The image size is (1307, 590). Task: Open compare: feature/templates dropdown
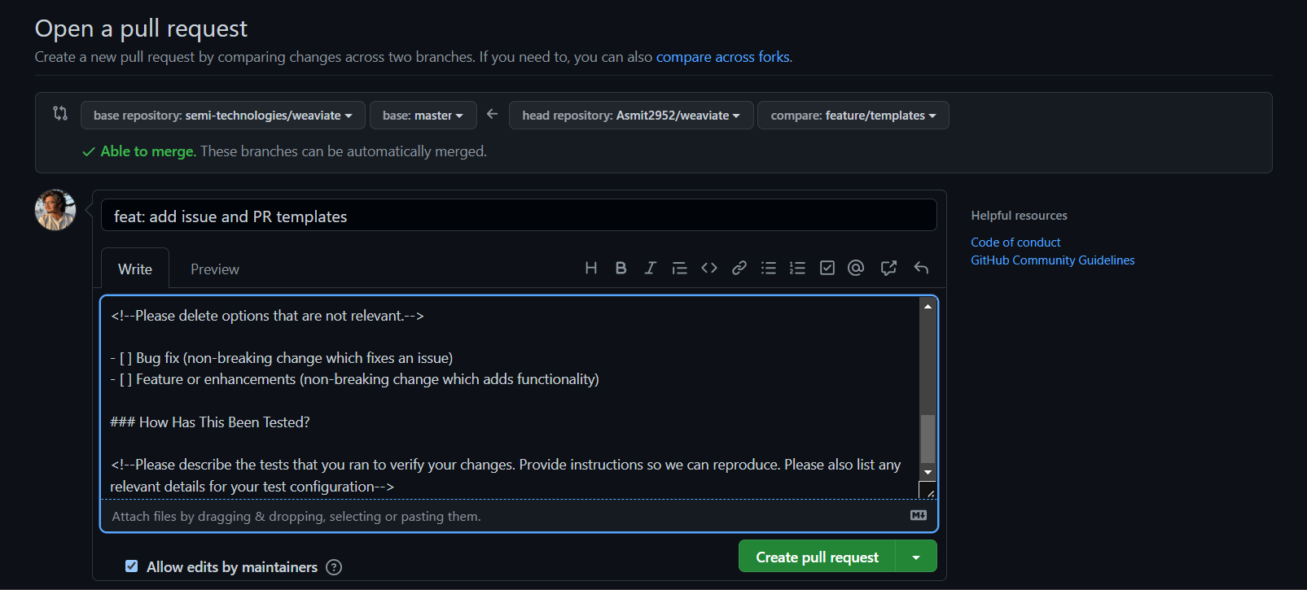[853, 116]
